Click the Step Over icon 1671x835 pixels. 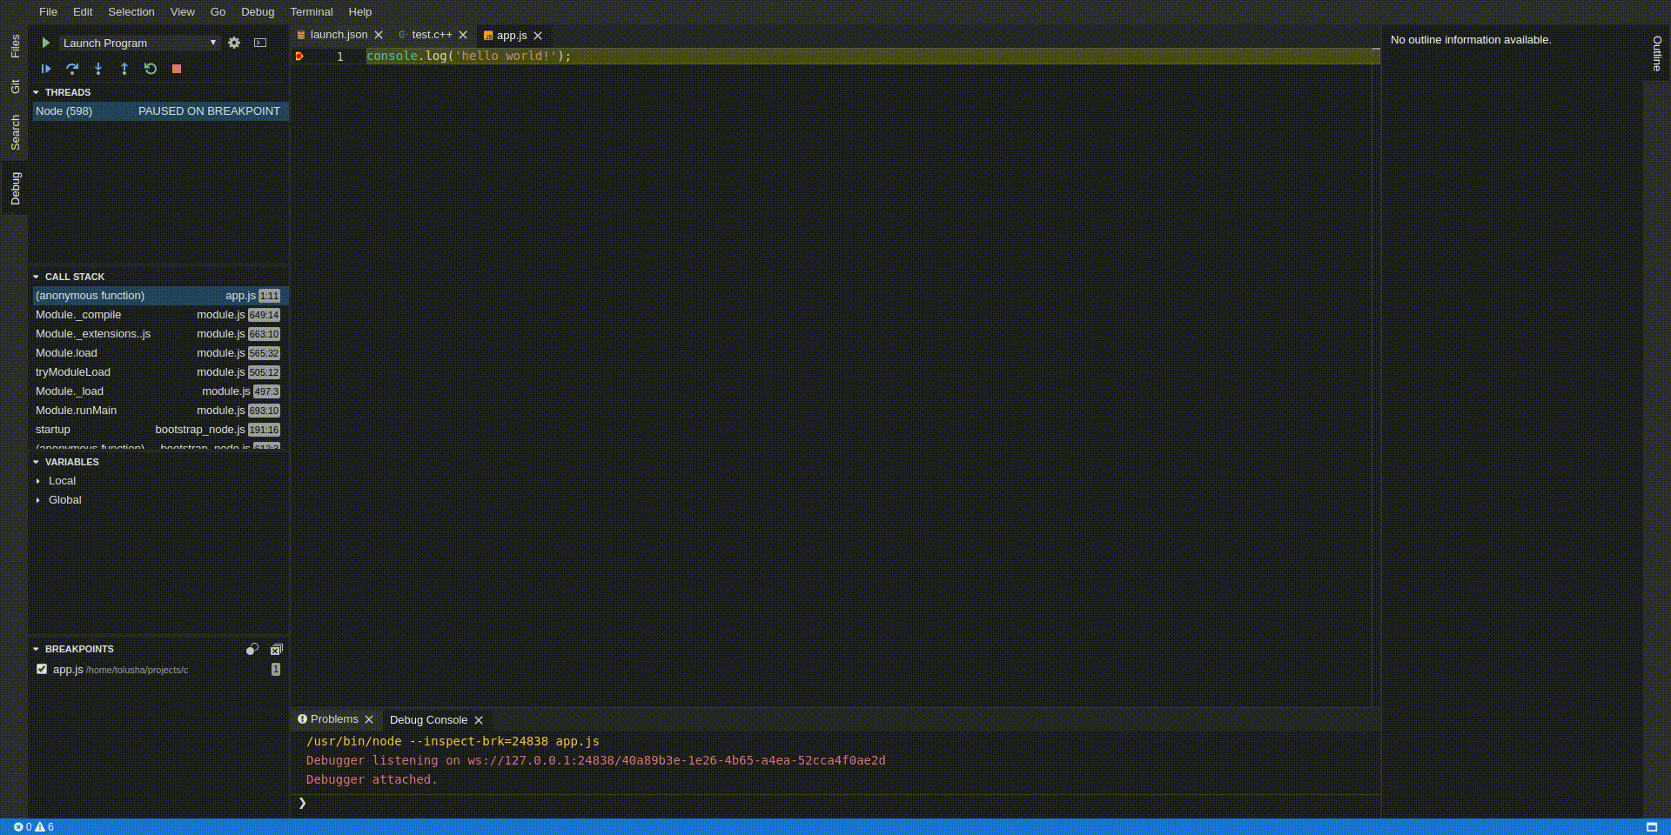tap(72, 69)
